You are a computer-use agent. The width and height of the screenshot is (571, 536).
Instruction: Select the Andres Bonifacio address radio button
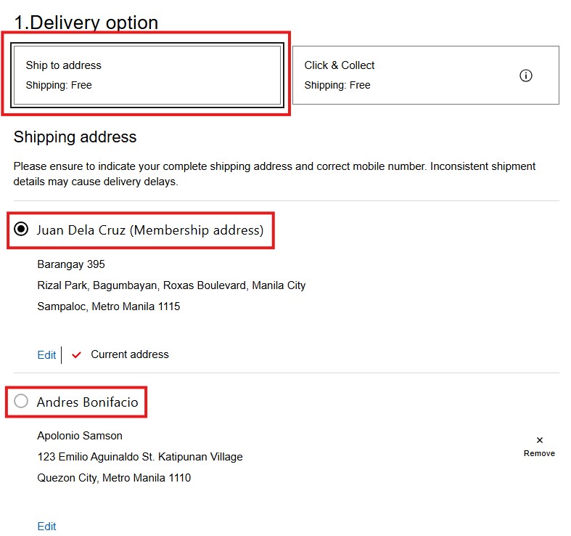21,401
